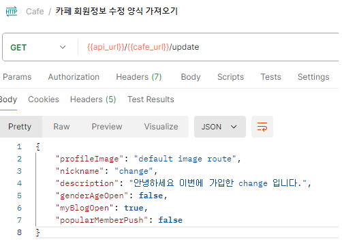Toggle the line wrap icon button
Image resolution: width=342 pixels, height=248 pixels.
tap(262, 127)
